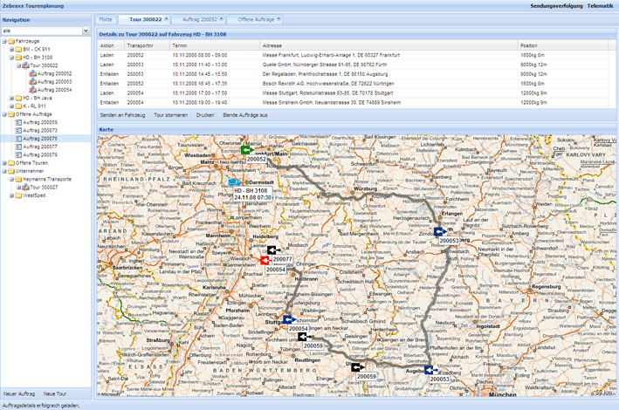
Task: Click the Neuer Auftrag button
Action: pyautogui.click(x=19, y=394)
